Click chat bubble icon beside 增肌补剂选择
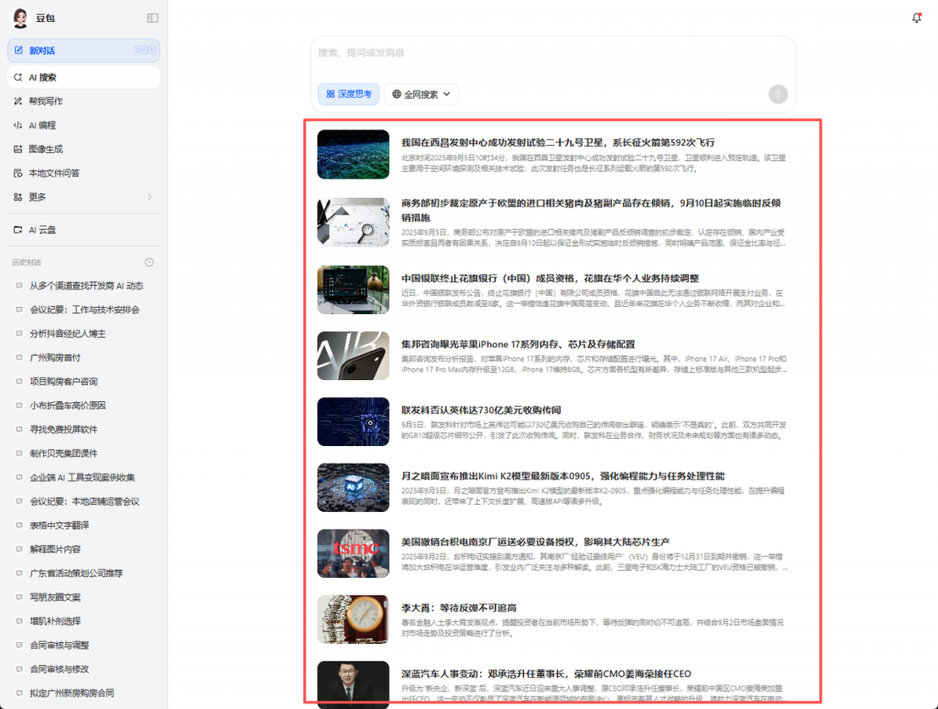Image resolution: width=938 pixels, height=709 pixels. pyautogui.click(x=19, y=620)
